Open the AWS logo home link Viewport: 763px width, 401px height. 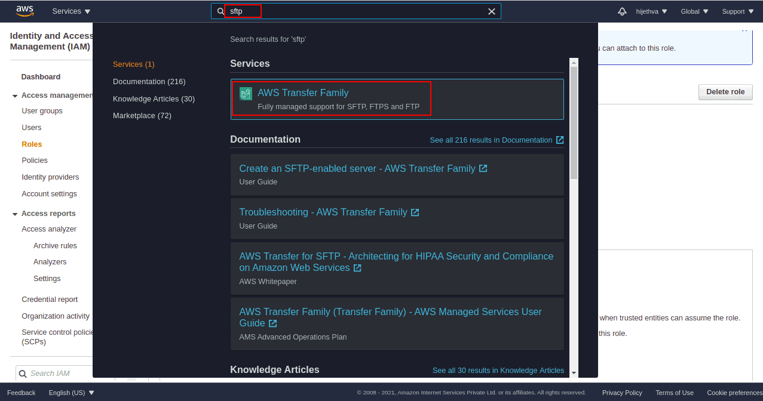click(25, 11)
